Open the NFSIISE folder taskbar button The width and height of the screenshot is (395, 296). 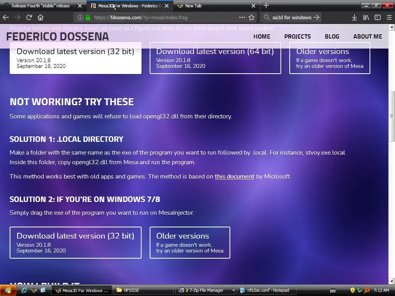(143, 291)
